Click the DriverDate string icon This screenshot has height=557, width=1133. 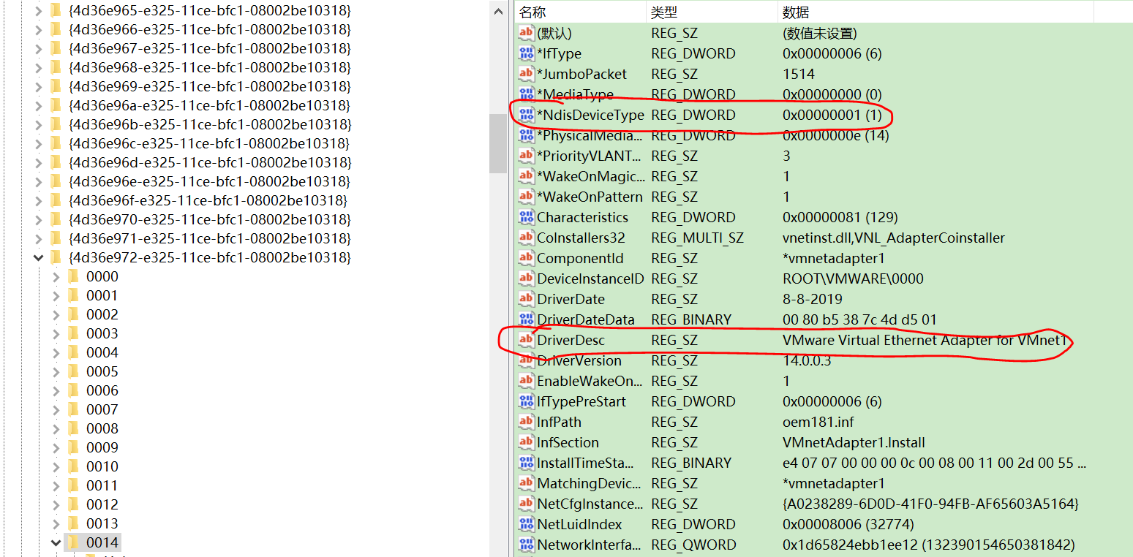click(x=526, y=299)
